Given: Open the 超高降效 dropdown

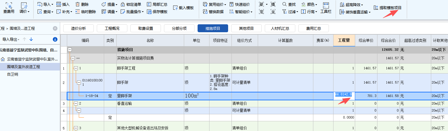Looking at the screenshot, I should [351, 5].
